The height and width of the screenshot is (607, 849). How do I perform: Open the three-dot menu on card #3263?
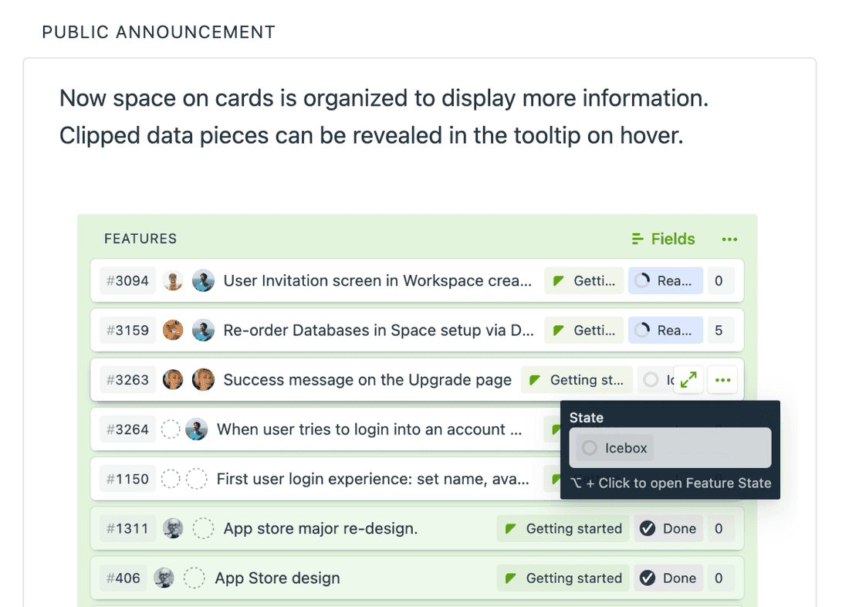tap(722, 380)
